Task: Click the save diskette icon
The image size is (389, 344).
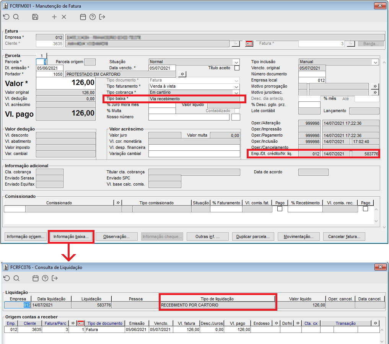Action: click(x=35, y=17)
